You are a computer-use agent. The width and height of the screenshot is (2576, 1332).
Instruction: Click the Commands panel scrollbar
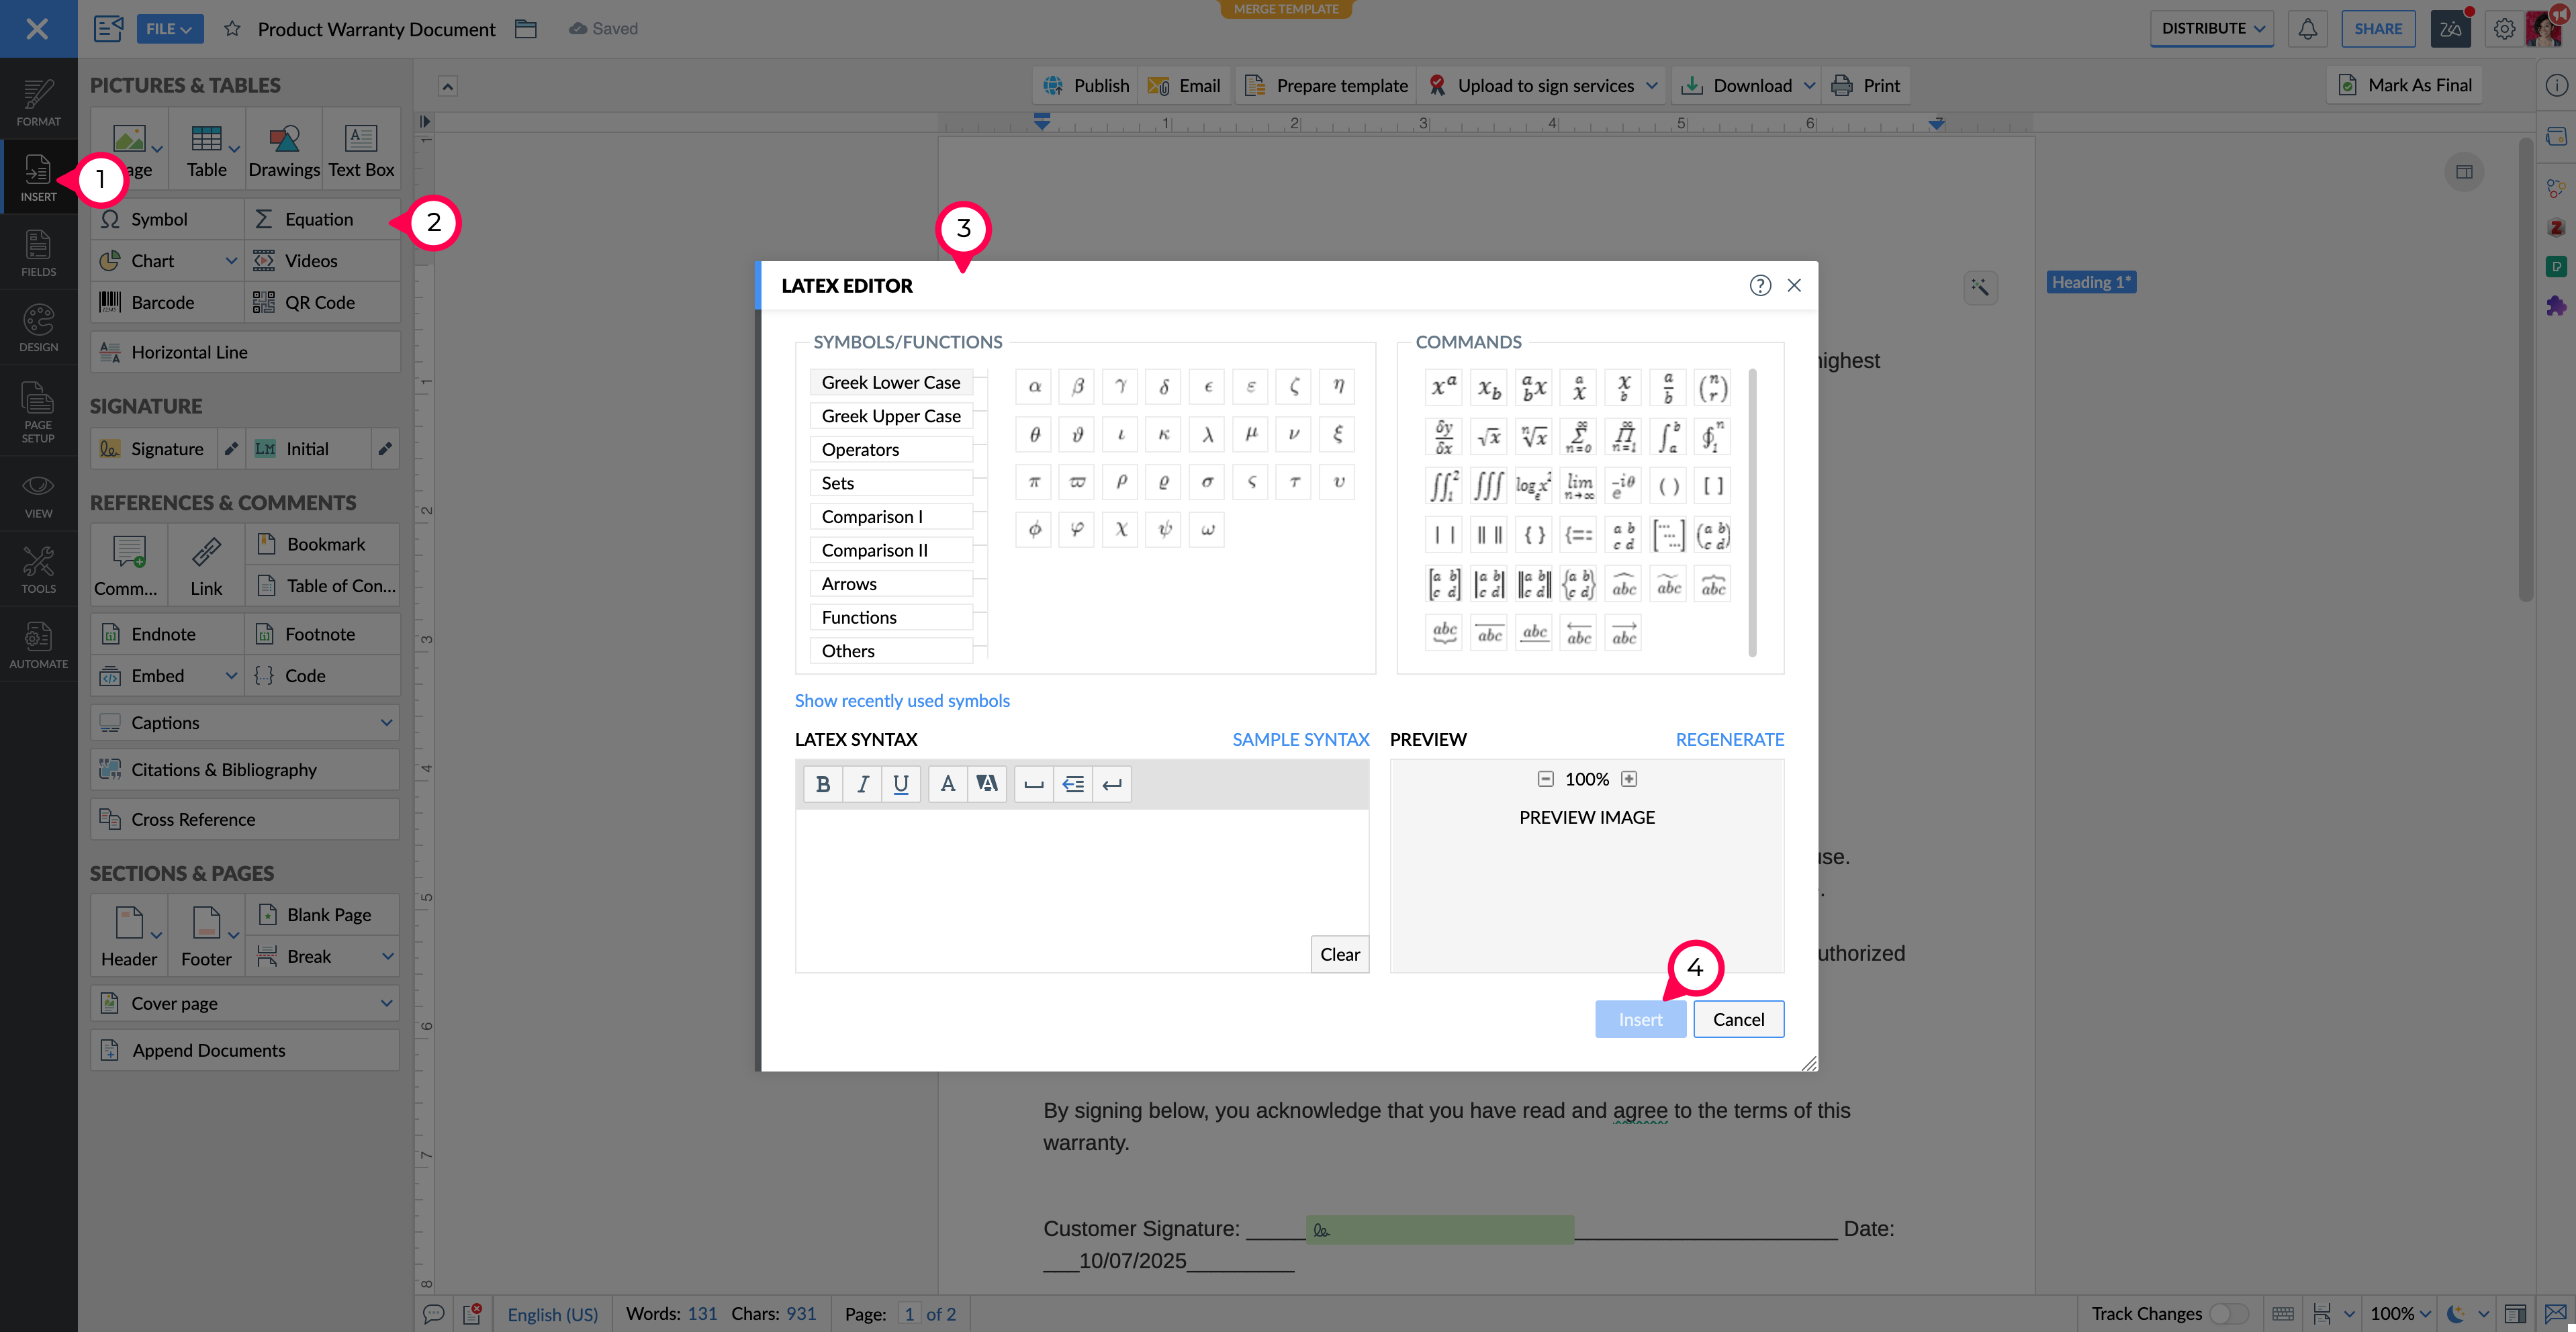pos(1752,512)
